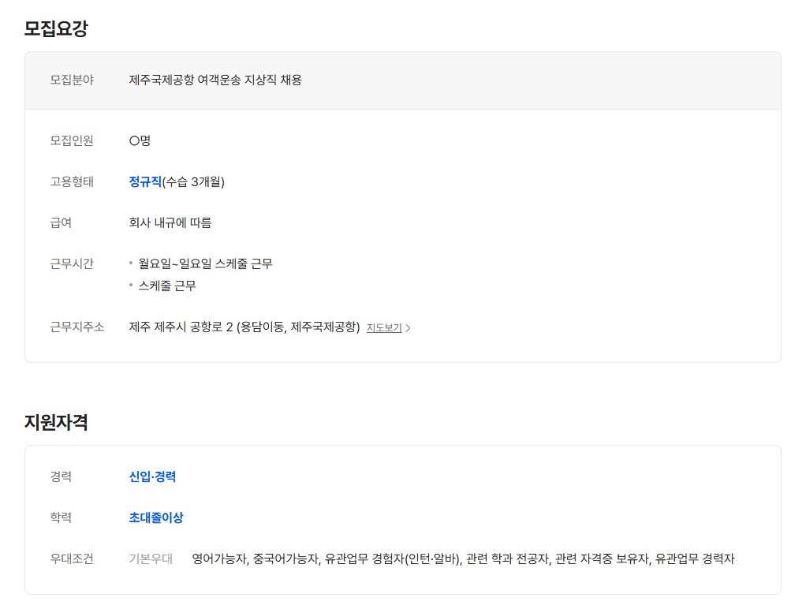Click the 수습 3개월 probation text
806x609 pixels.
194,181
